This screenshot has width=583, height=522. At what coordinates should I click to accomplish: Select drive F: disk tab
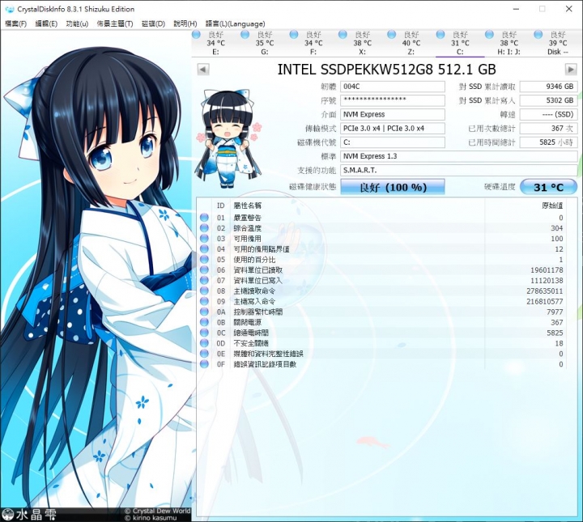tap(313, 43)
